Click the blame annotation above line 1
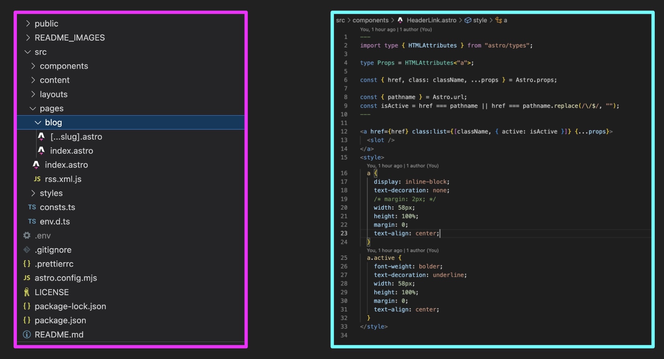Image resolution: width=664 pixels, height=359 pixels. 396,29
